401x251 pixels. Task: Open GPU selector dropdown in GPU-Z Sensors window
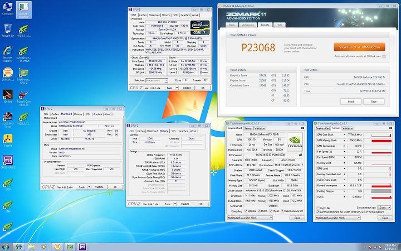(x=338, y=218)
